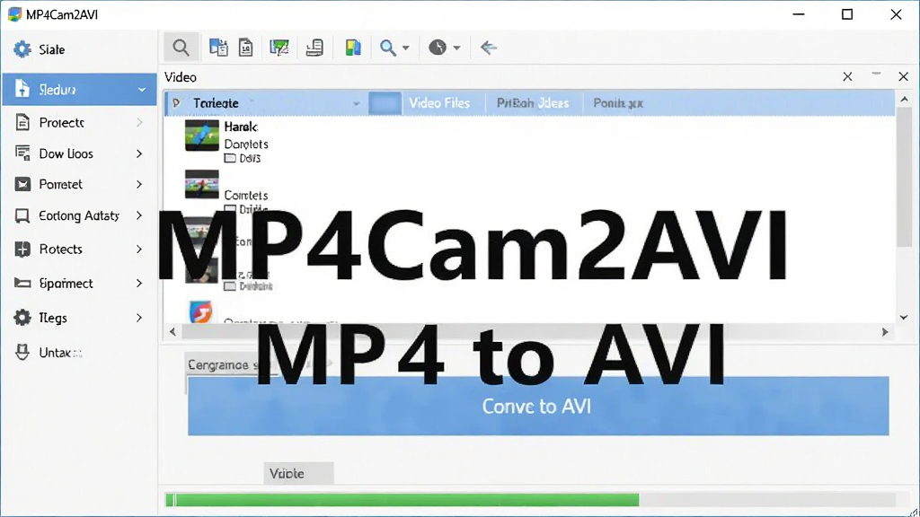Close the Video panel with the rightmost X
Screen dimensions: 920x517
point(903,77)
